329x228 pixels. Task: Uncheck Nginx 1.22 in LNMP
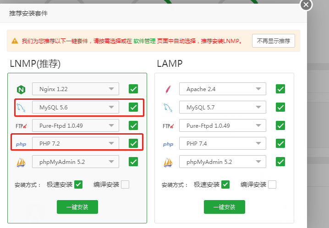pyautogui.click(x=133, y=89)
